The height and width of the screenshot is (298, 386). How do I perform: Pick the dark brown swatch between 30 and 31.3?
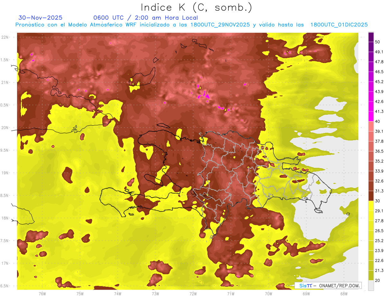click(x=371, y=196)
